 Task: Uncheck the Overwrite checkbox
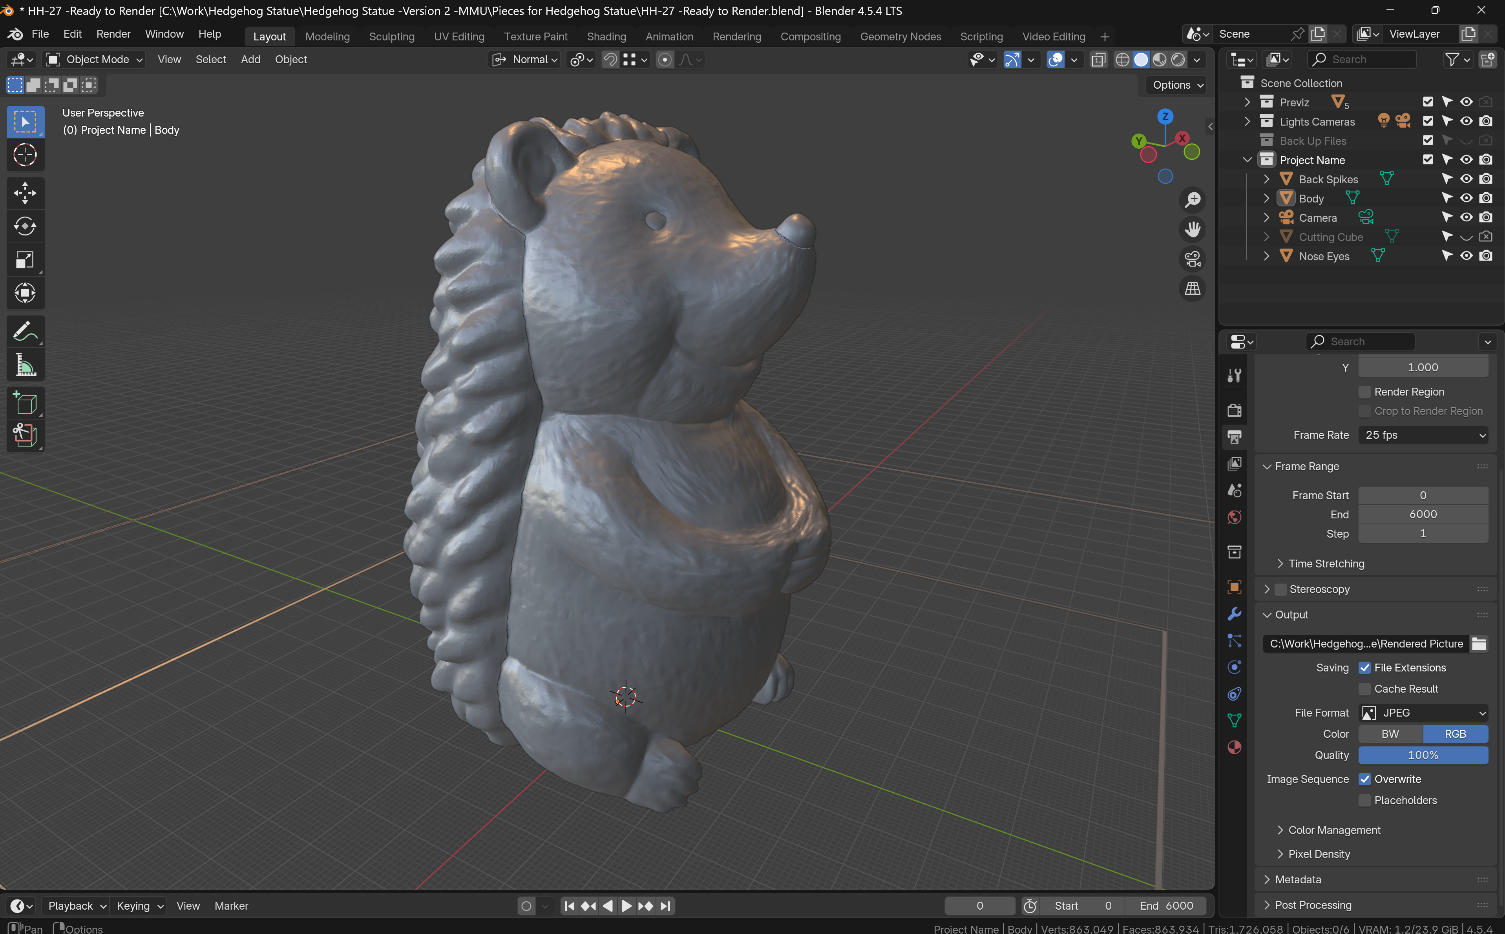[1365, 779]
